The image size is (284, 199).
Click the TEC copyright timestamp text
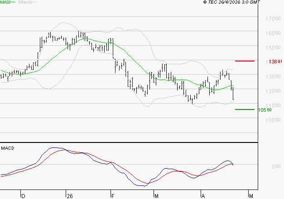pyautogui.click(x=231, y=2)
